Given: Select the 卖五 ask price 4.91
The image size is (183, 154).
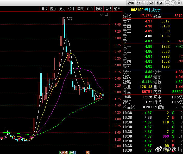Looking at the screenshot, I should [x=148, y=21].
